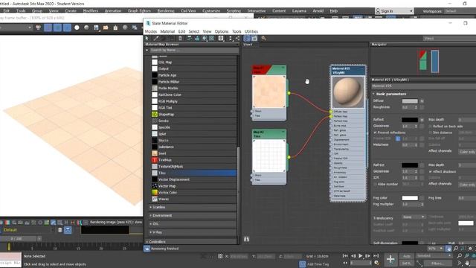The image size is (476, 268).
Task: Click the zoom magnifier icon in Slate navigation
Action: point(456,249)
